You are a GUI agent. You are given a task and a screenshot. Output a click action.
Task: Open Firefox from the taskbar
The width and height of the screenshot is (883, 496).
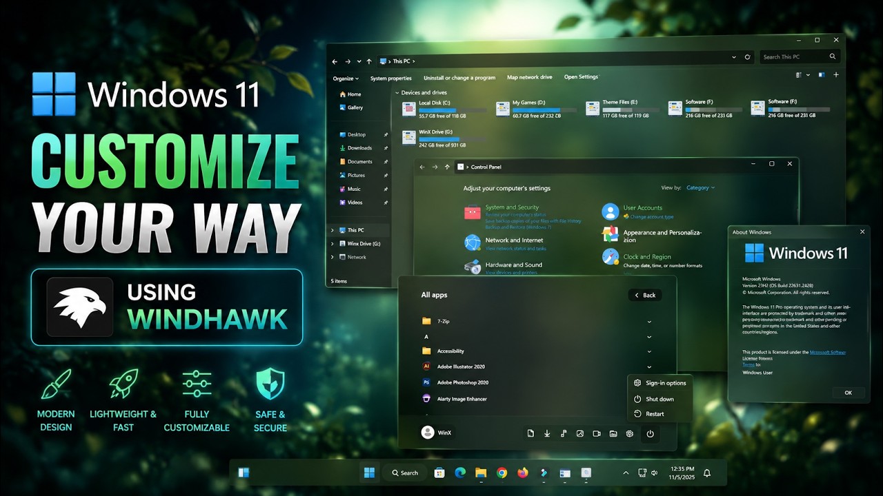pos(522,473)
